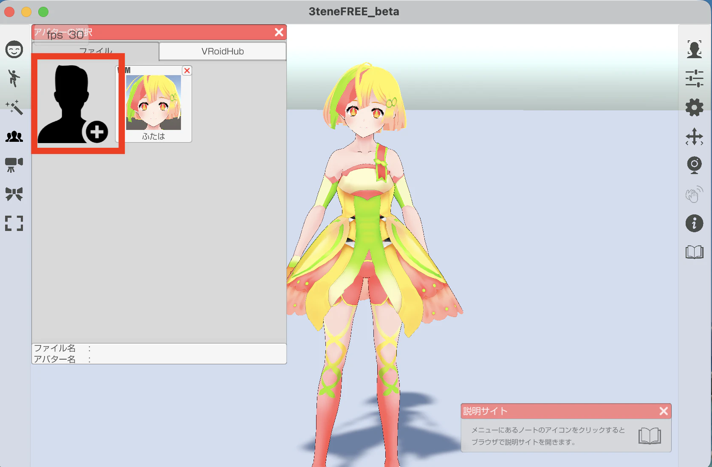This screenshot has width=712, height=467.
Task: Open the sliders adjustment icon
Action: [x=695, y=79]
